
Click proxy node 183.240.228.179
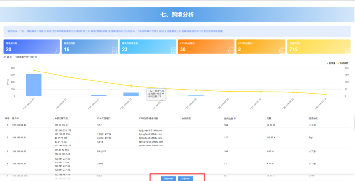pyautogui.click(x=63, y=130)
